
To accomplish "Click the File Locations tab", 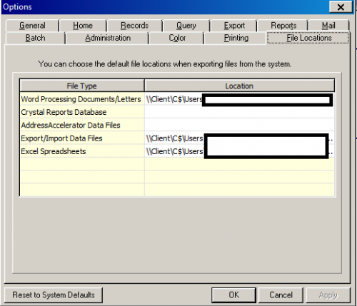I will point(308,38).
